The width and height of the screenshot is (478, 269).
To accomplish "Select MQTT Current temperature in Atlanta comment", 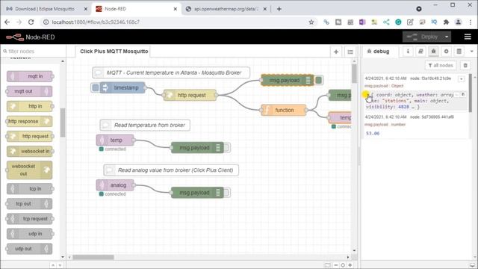I will (171, 72).
